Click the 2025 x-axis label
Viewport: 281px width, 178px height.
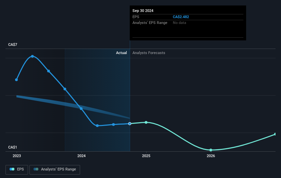146,156
